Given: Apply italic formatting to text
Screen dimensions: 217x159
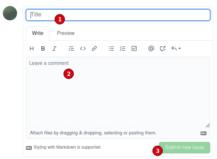Looking at the screenshot, I should pyautogui.click(x=54, y=48).
